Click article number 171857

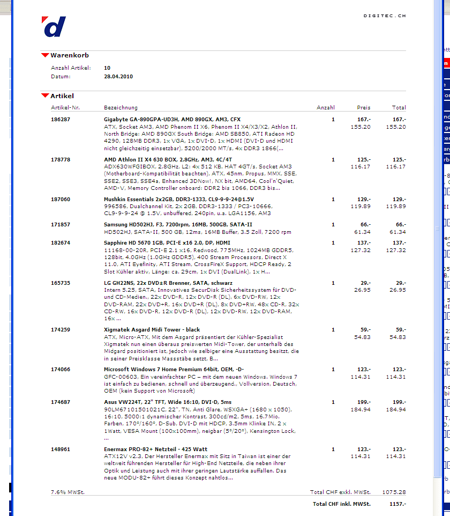coord(61,225)
